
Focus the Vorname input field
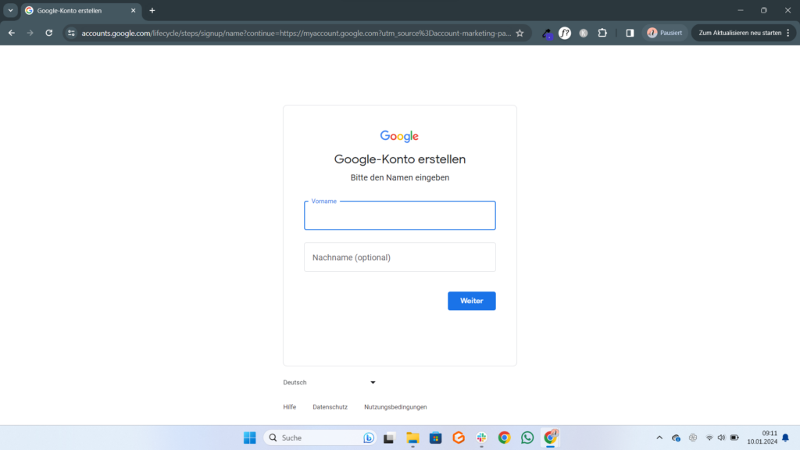point(399,216)
